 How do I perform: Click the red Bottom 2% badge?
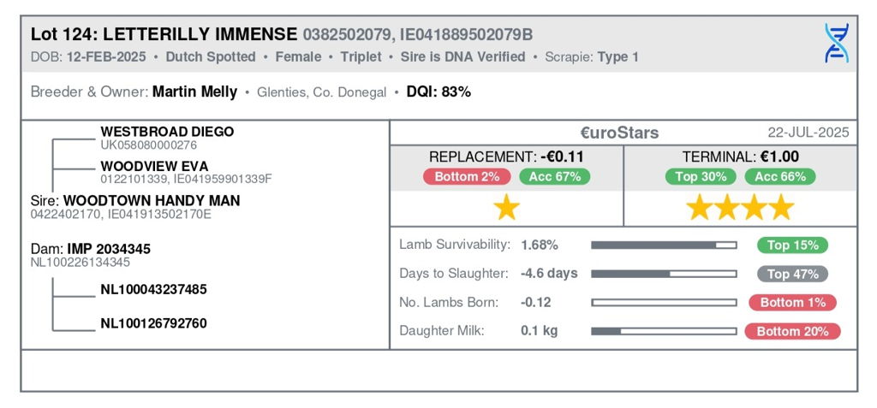(468, 177)
